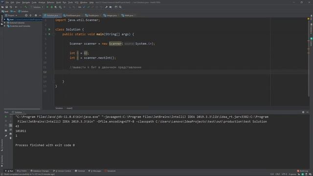
Task: Click run gutter icon beside class Solution
Action: click(49, 29)
